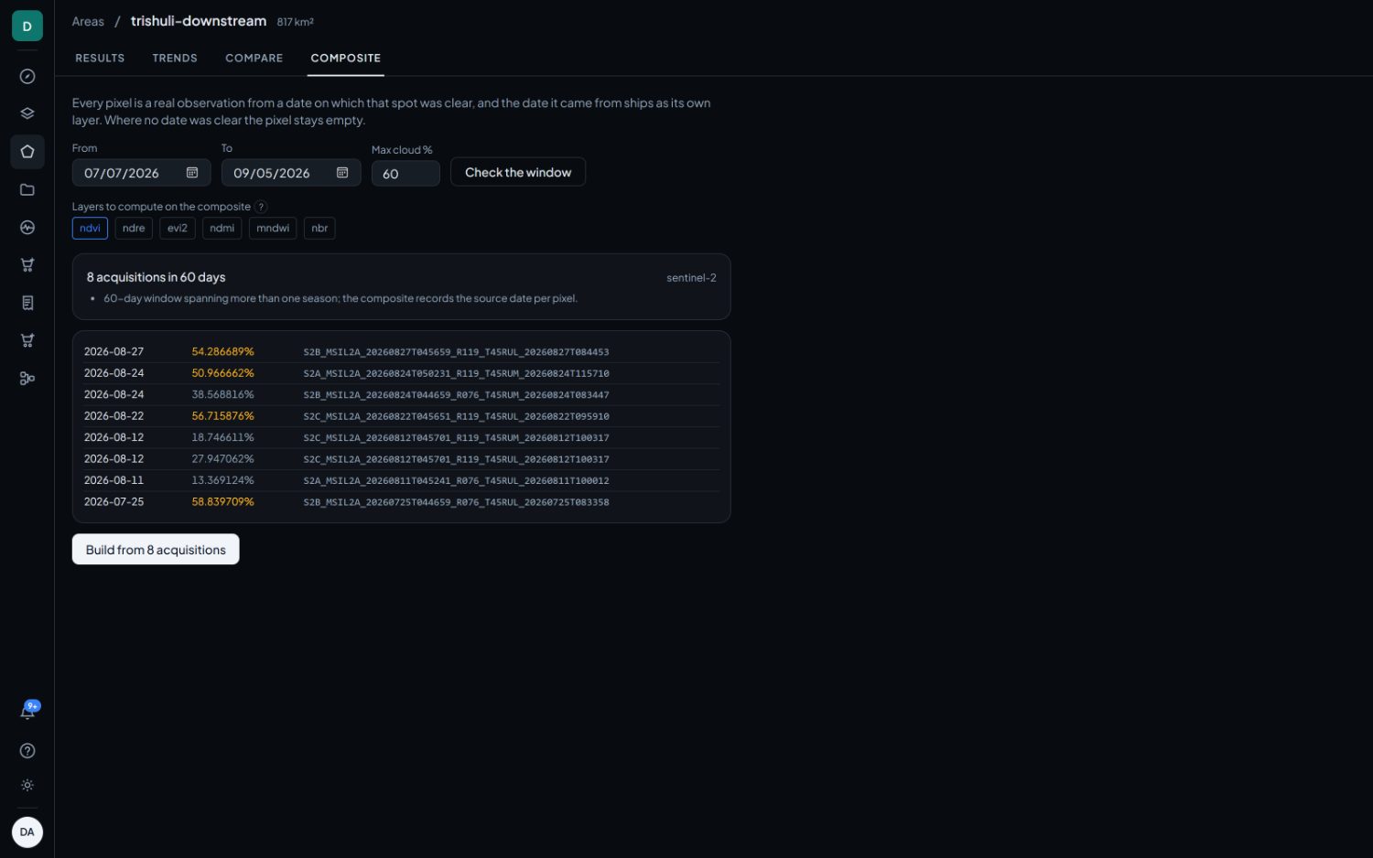Click cloud value 27.947062%
Image resolution: width=1373 pixels, height=858 pixels.
[x=223, y=459]
